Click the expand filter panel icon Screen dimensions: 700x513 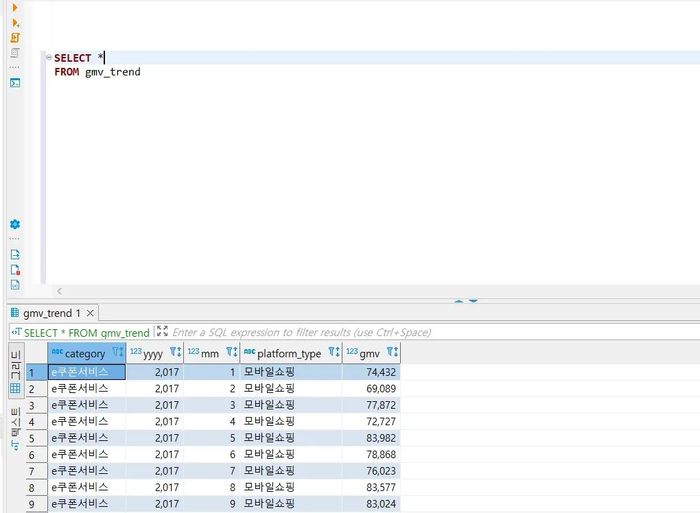pos(162,331)
